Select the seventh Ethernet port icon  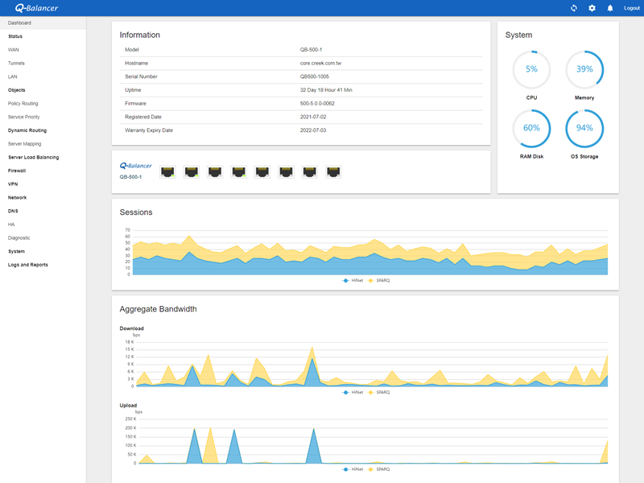coord(310,171)
